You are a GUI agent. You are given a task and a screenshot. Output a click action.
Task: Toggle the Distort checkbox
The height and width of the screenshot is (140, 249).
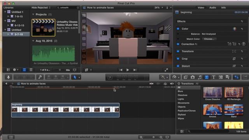tap(178, 66)
